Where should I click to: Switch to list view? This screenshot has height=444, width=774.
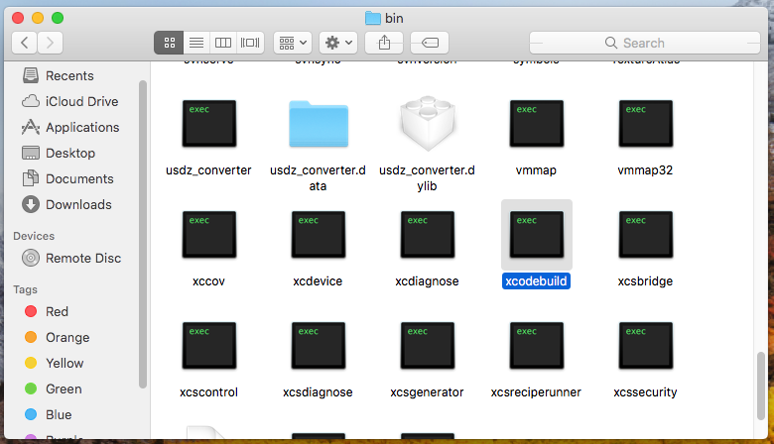196,43
